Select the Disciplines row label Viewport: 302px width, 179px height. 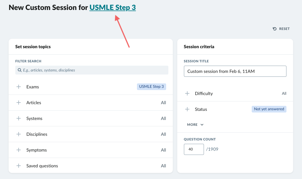37,134
